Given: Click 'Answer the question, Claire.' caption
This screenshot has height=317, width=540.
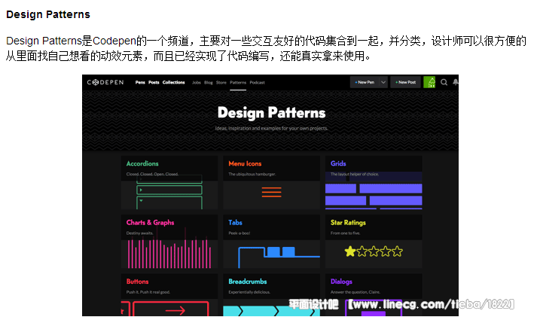Looking at the screenshot, I should [355, 292].
